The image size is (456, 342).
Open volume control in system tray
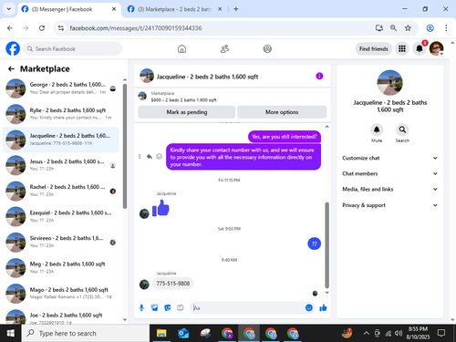(x=399, y=334)
